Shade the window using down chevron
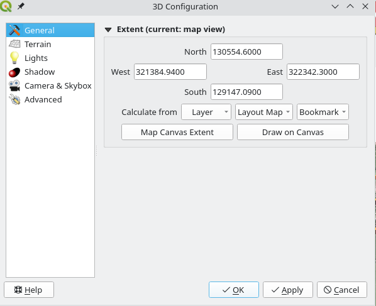 (335, 6)
